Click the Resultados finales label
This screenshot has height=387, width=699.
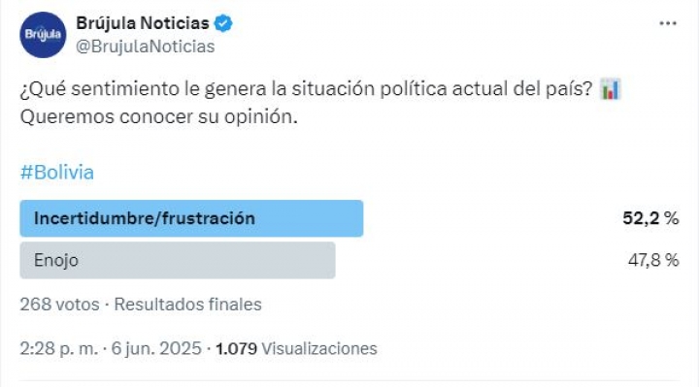[187, 305]
